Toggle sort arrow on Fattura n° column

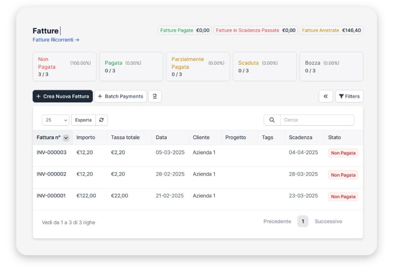[66, 138]
